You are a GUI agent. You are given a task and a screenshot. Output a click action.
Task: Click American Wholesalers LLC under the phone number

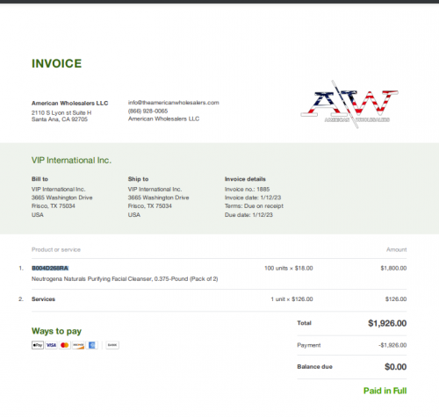click(x=163, y=119)
